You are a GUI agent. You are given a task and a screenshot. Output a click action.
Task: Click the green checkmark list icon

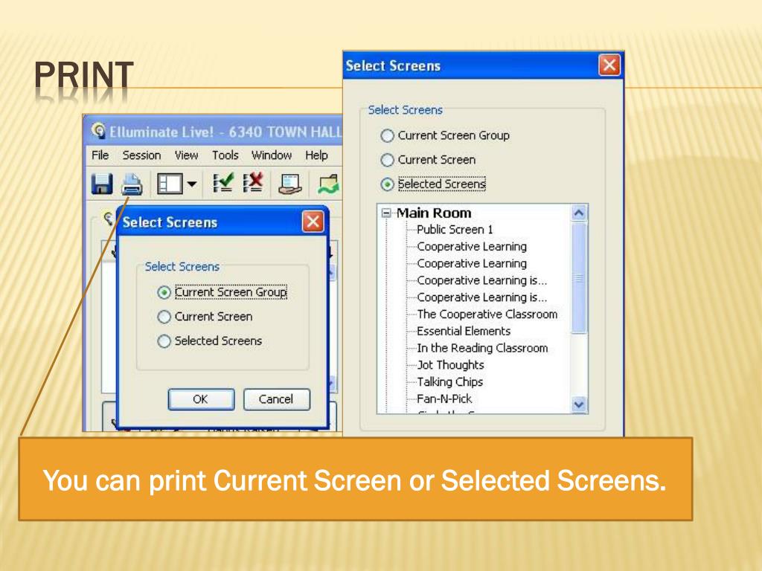(223, 184)
